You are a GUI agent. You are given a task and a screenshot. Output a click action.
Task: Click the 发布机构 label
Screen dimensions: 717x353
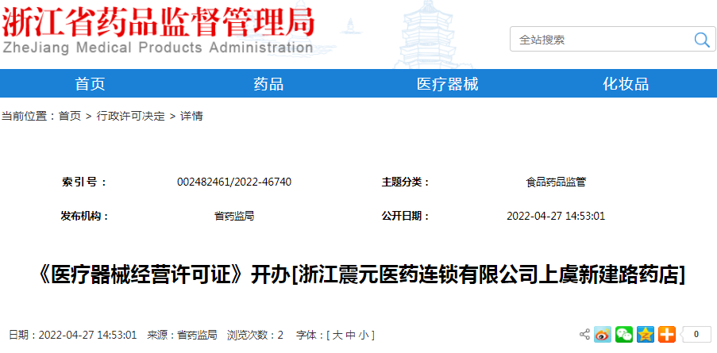[85, 216]
